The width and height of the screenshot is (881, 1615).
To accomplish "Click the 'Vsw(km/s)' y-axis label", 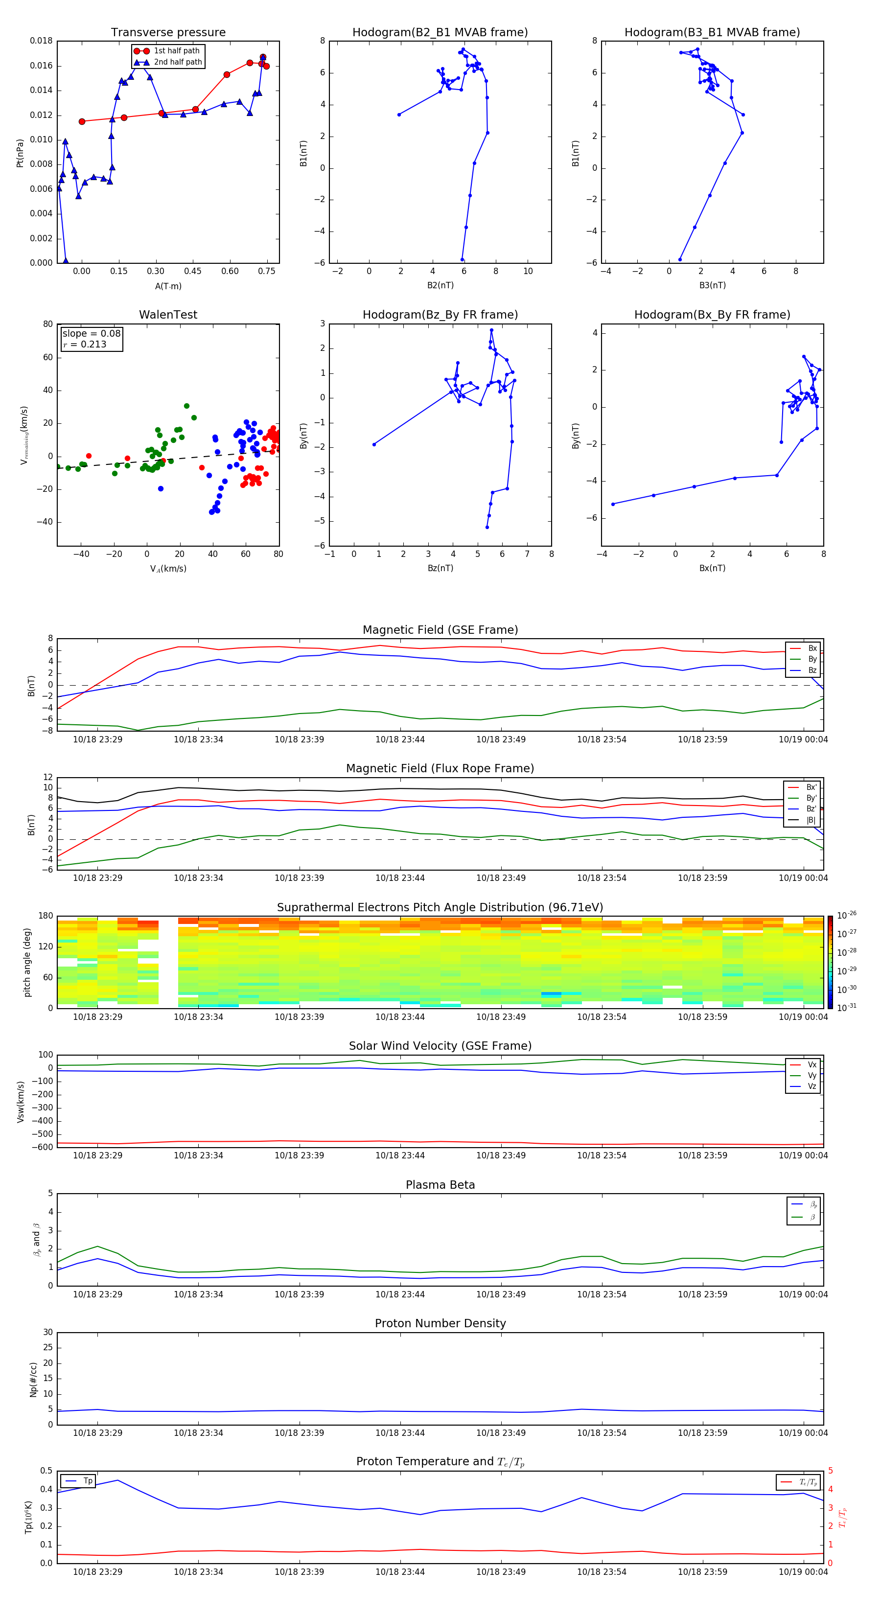I will [20, 1101].
